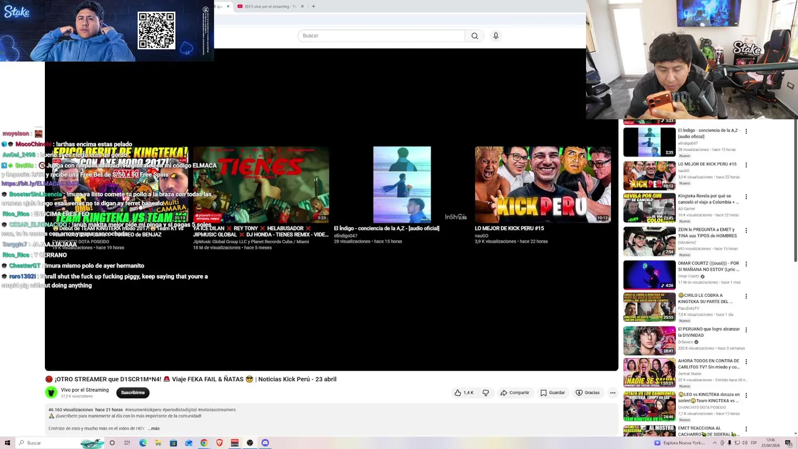
Task: Open File Explorer from taskbar
Action: coord(158,443)
